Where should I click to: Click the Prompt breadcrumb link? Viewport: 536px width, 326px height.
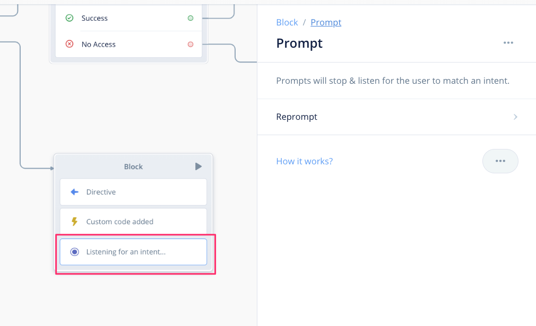(x=326, y=22)
